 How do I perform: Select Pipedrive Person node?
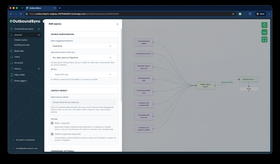249,80
